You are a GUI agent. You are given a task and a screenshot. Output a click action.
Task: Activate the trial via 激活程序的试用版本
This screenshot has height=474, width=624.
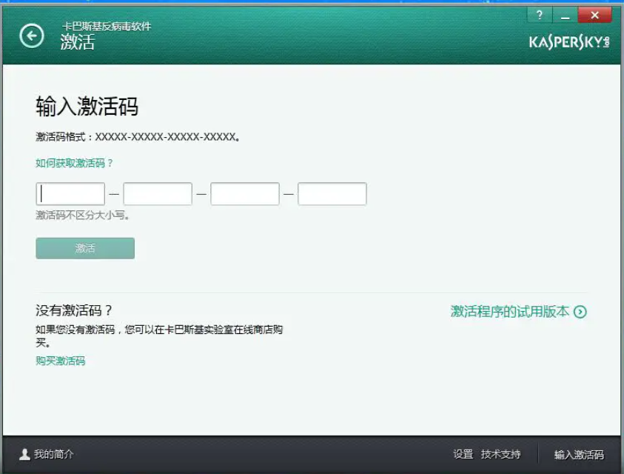coord(511,312)
